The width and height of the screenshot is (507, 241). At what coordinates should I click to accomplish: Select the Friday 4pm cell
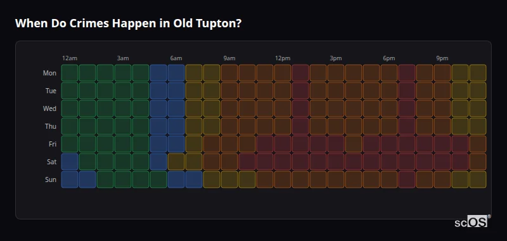pyautogui.click(x=354, y=144)
